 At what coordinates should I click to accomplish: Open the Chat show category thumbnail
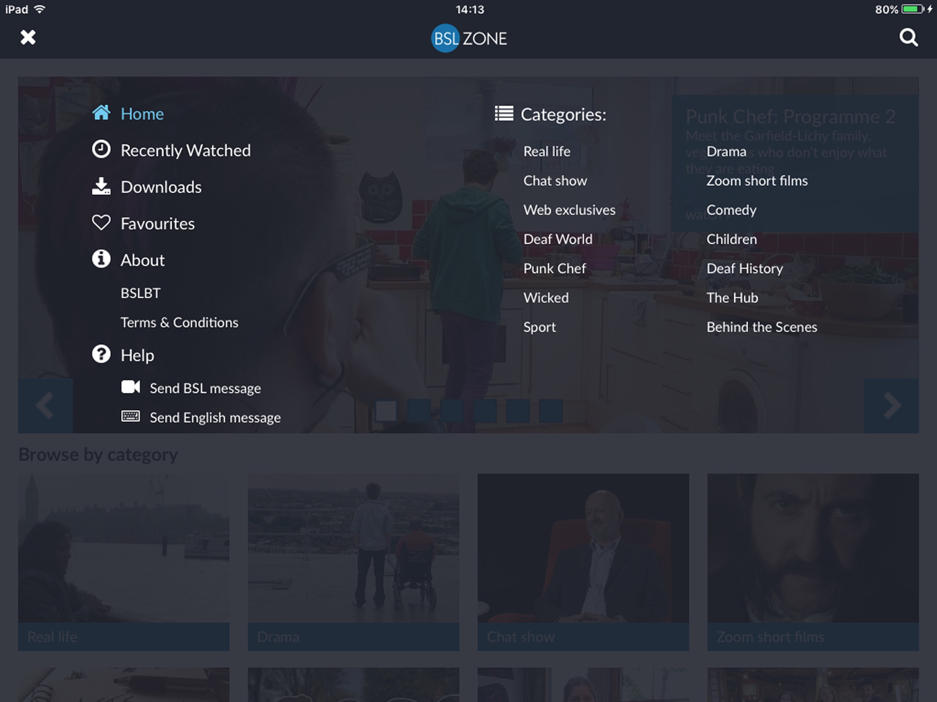coord(583,562)
